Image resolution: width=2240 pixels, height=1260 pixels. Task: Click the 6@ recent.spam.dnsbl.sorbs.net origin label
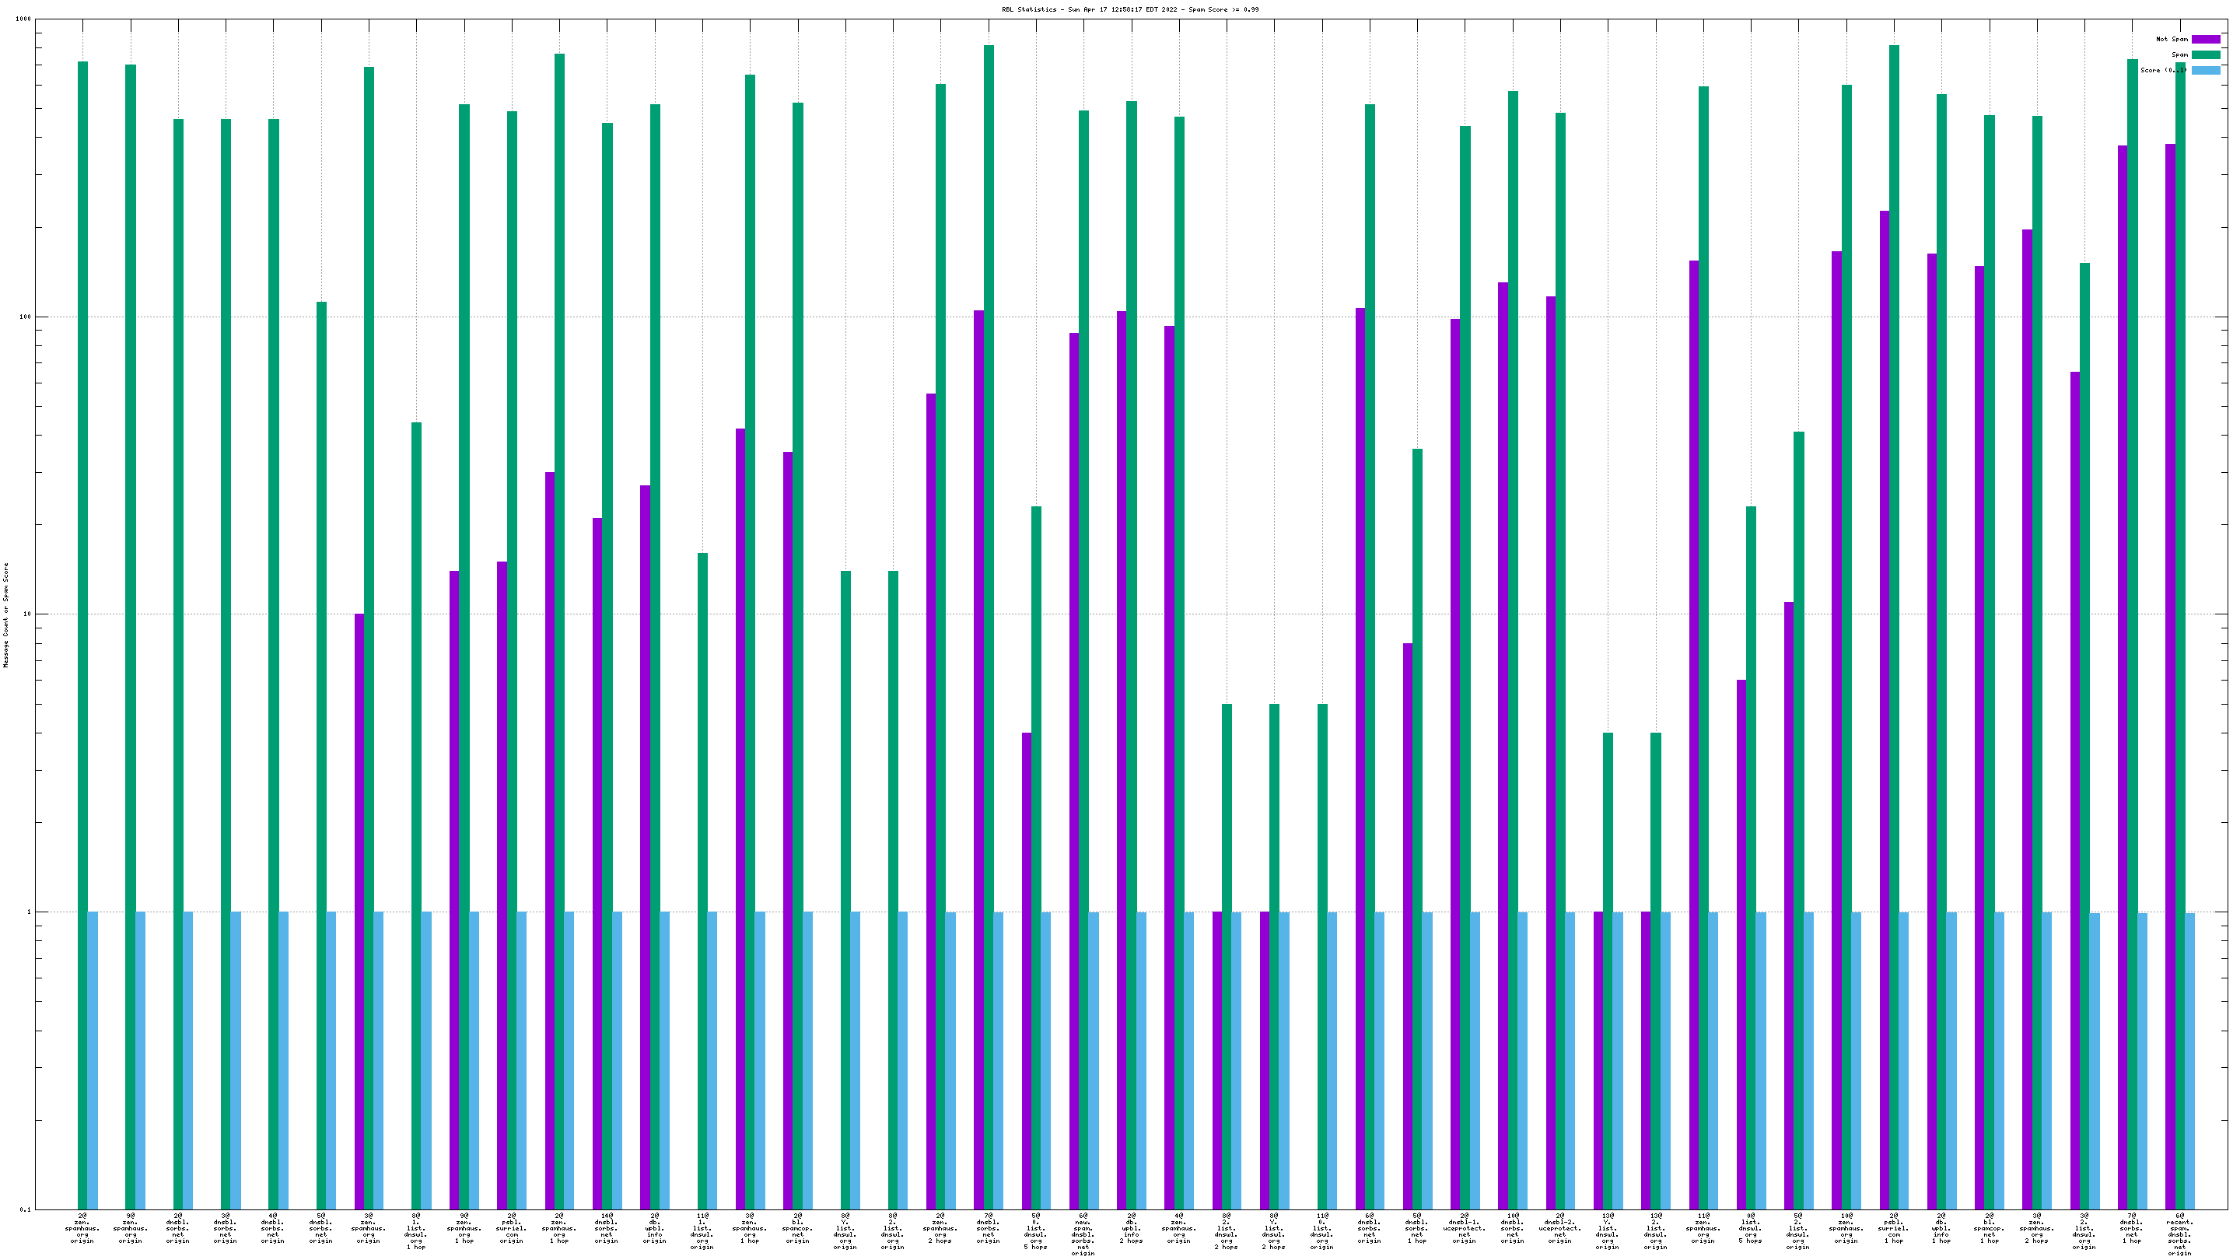2180,1234
